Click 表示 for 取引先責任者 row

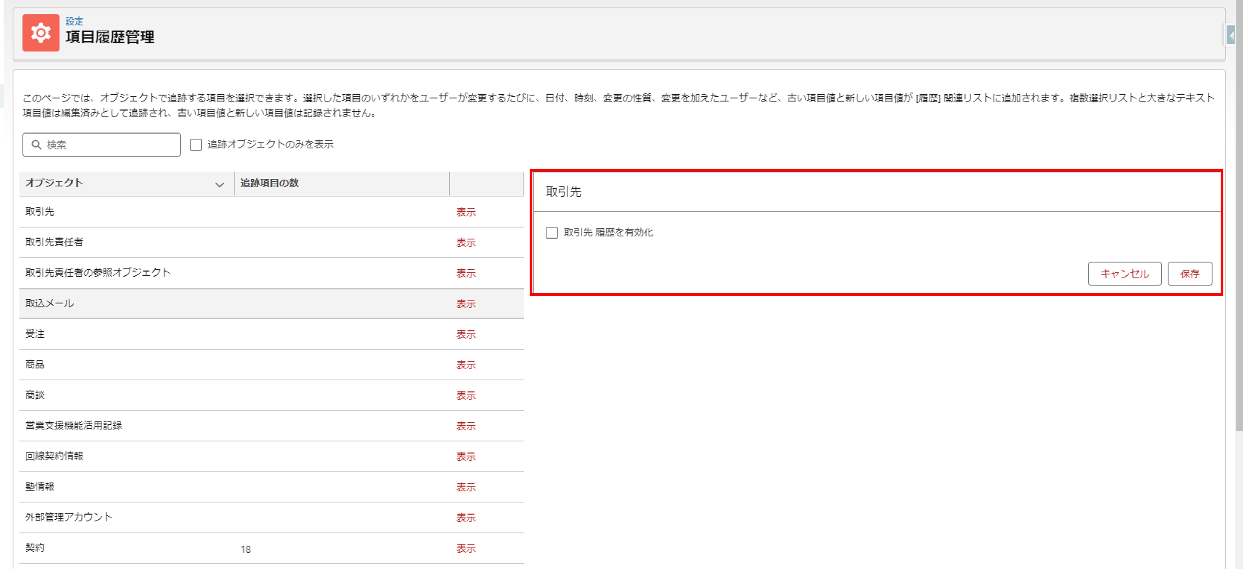pos(466,242)
